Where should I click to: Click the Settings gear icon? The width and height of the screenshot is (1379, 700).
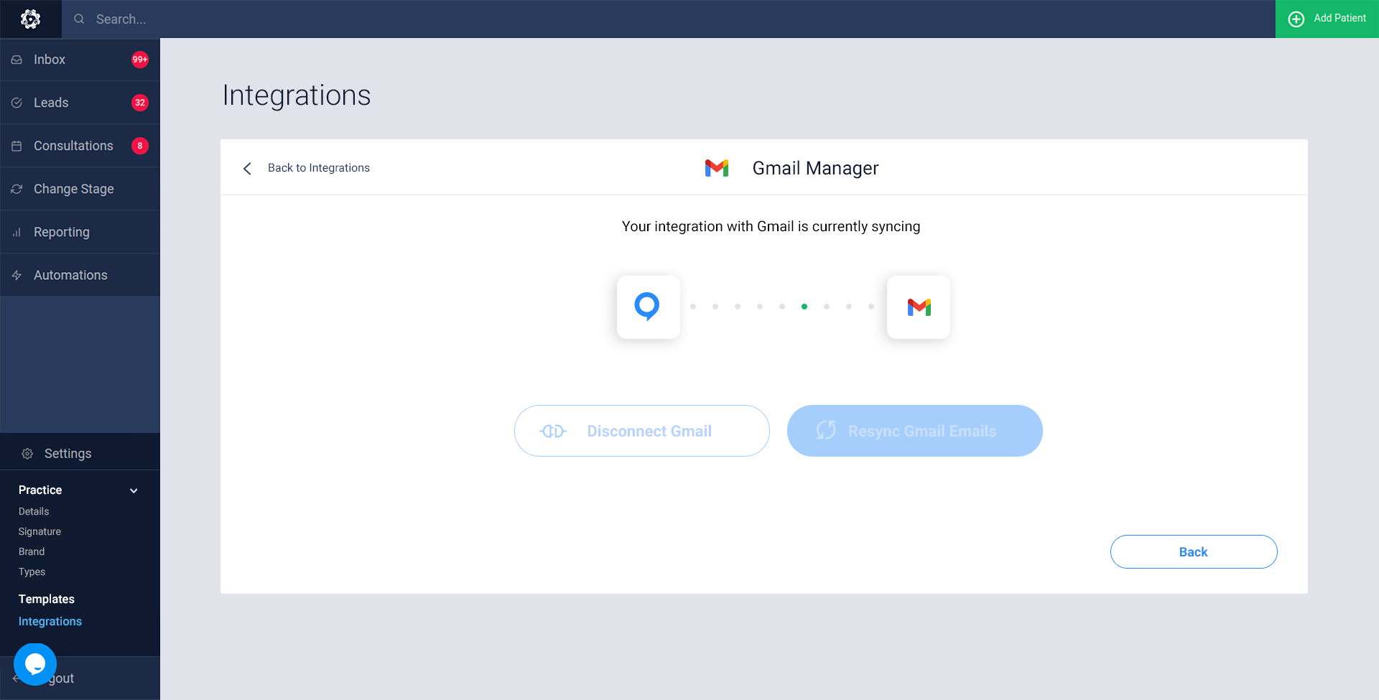point(27,454)
